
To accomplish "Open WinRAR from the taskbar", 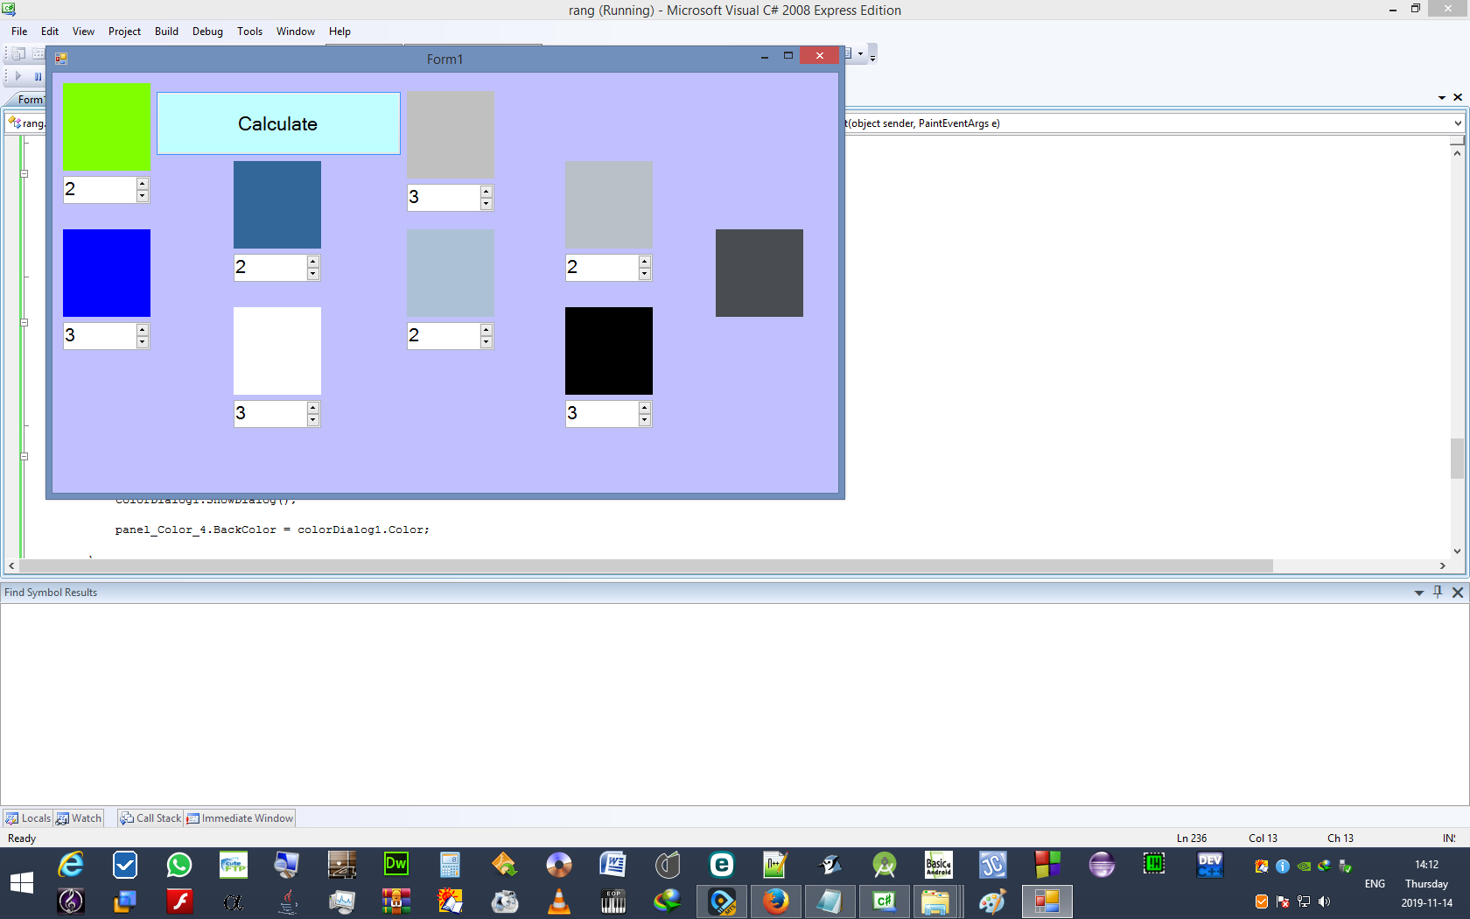I will click(x=396, y=901).
